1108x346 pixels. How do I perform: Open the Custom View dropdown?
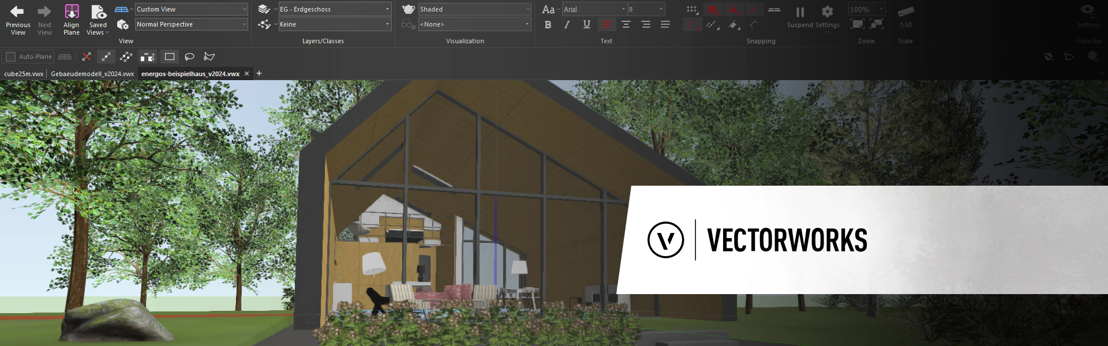(191, 9)
